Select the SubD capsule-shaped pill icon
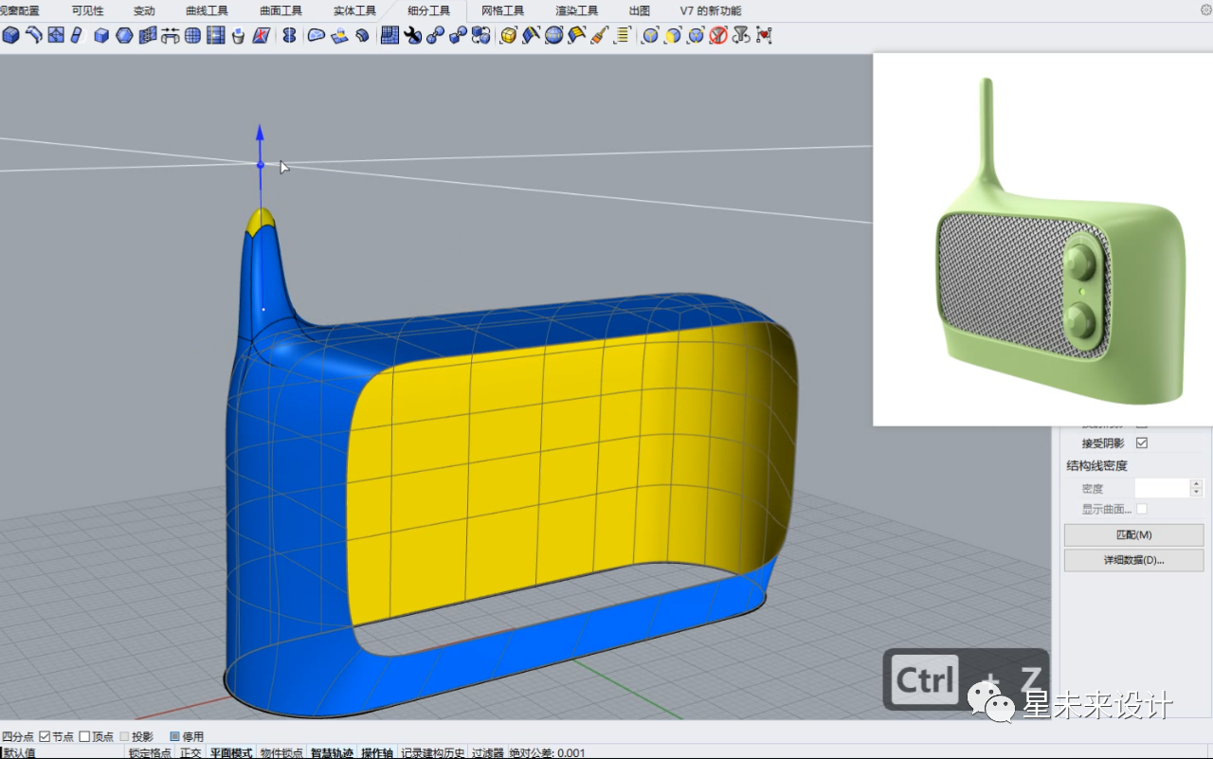 pos(76,35)
